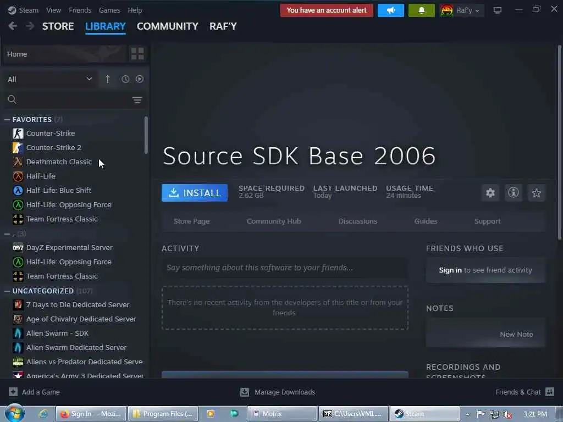Click the Manage Downloads icon
The height and width of the screenshot is (422, 563).
click(245, 392)
